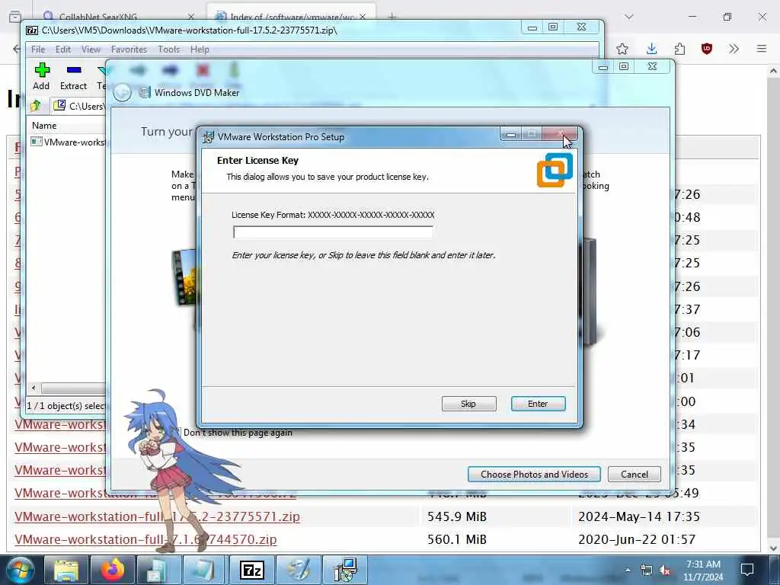Screen dimensions: 780x585
Task: Open the list-all-tabs dropdown arrow in Firefox
Action: [629, 17]
